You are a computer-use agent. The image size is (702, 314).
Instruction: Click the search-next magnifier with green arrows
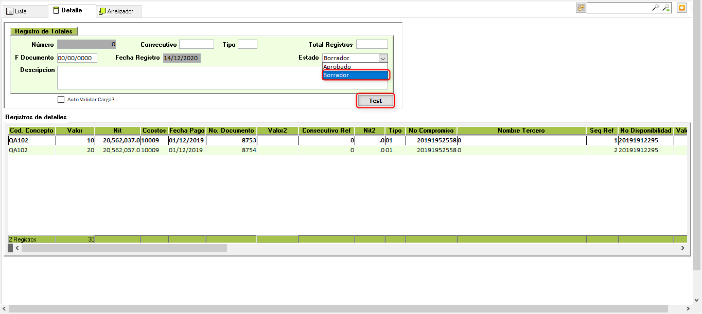coord(666,8)
